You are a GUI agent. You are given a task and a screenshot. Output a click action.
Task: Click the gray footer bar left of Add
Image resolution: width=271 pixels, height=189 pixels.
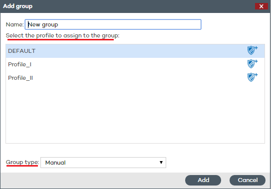tap(92, 180)
